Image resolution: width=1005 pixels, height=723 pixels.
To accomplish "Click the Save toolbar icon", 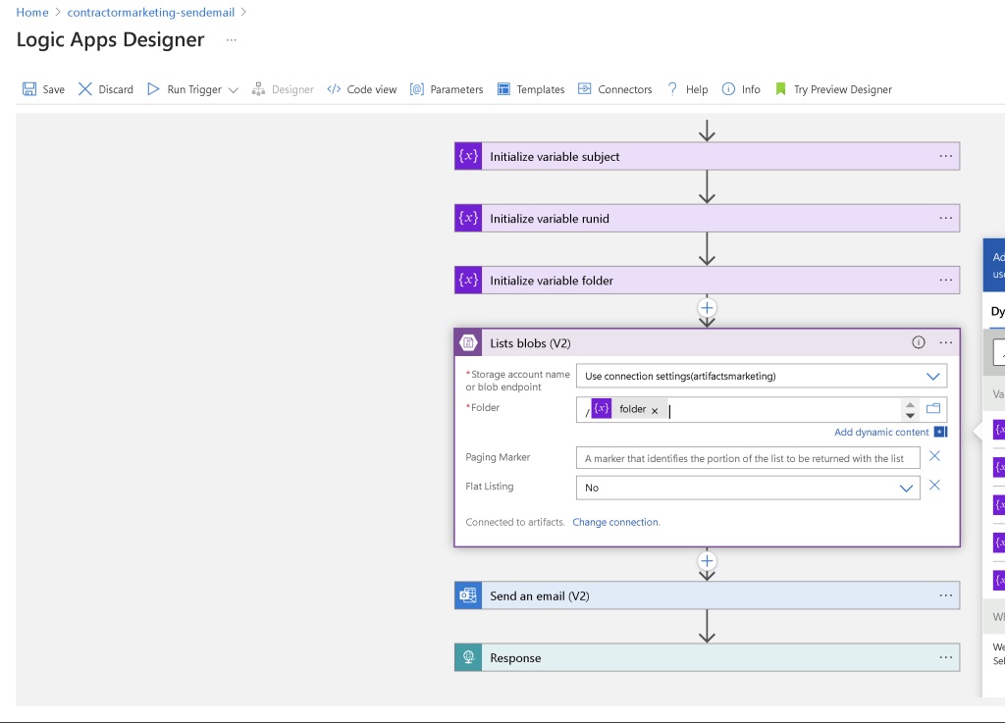I will click(x=29, y=89).
